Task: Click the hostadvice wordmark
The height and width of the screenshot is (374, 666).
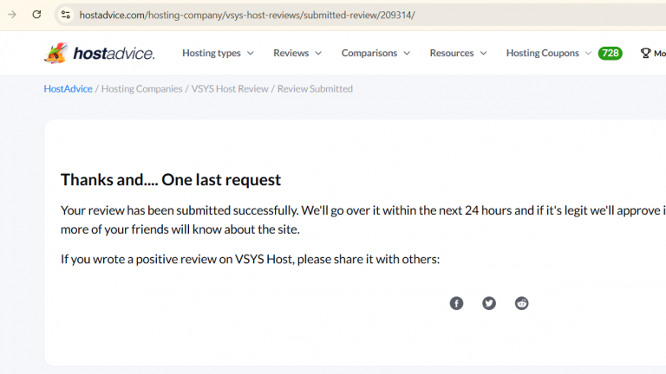Action: [x=114, y=54]
